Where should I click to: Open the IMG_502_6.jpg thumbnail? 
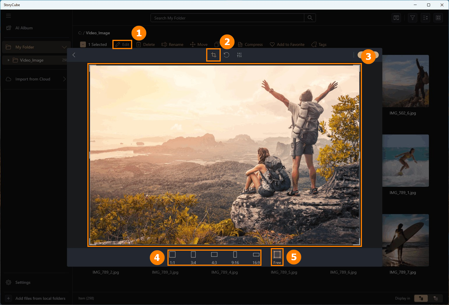(x=405, y=81)
